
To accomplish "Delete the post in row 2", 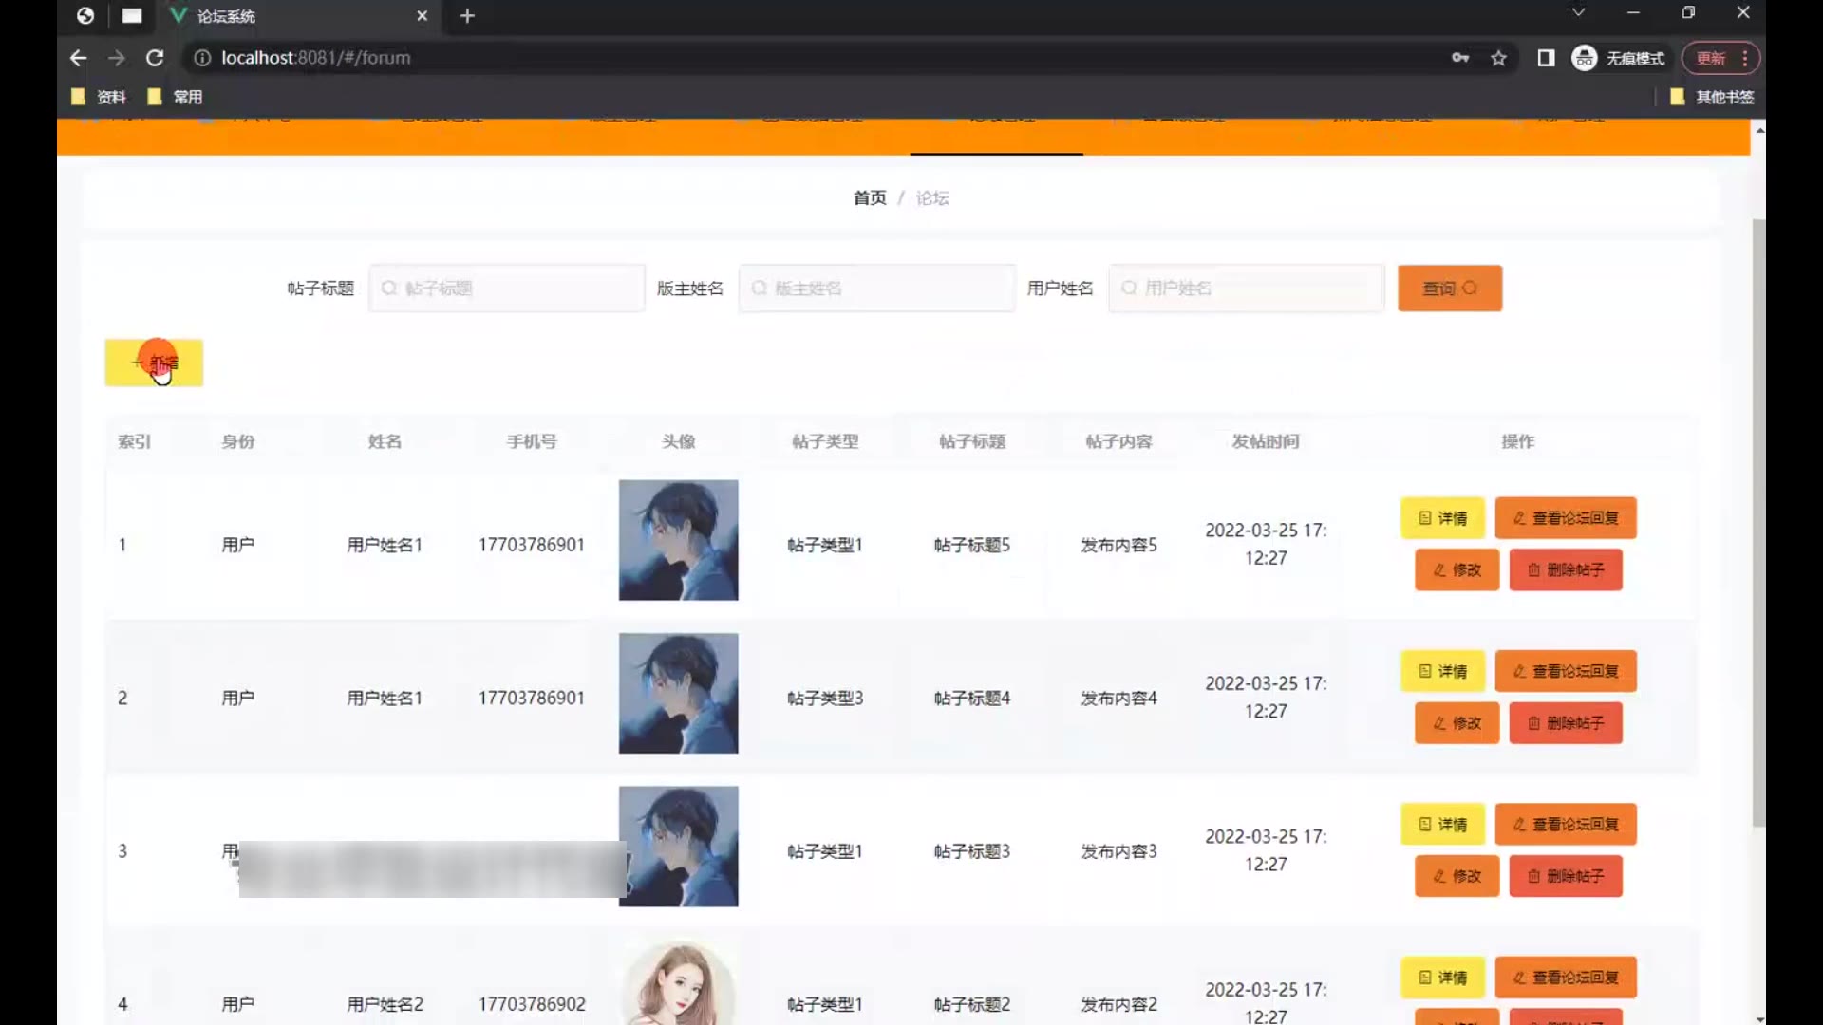I will point(1565,723).
